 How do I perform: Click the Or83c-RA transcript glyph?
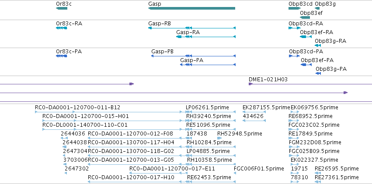click(62, 28)
